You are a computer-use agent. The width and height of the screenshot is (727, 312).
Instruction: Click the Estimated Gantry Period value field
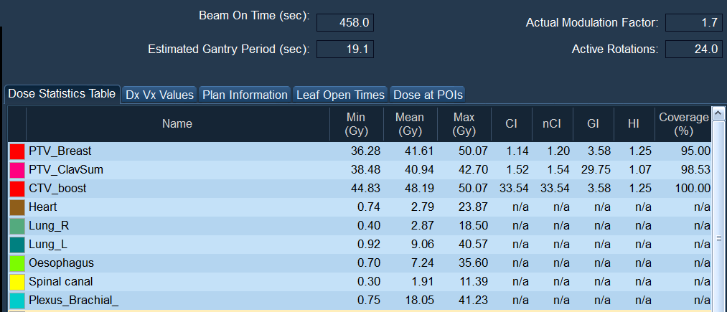[345, 49]
